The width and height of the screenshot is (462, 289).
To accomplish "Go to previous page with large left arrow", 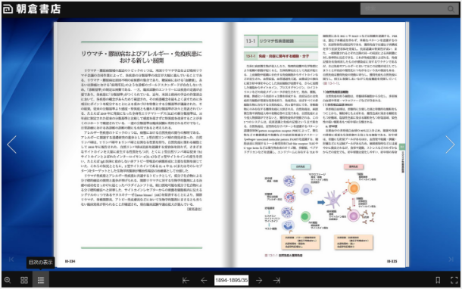I will pyautogui.click(x=12, y=144).
